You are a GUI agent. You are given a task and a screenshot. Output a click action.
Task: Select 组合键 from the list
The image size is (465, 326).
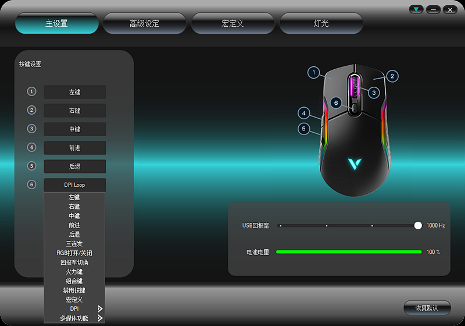pyautogui.click(x=74, y=281)
